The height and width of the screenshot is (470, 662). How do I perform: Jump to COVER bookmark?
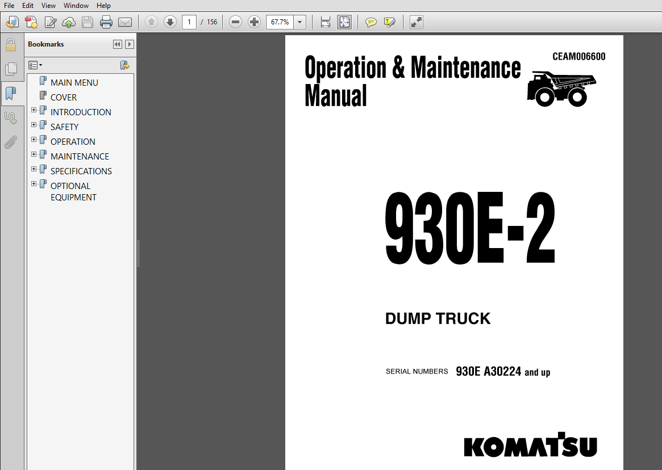pyautogui.click(x=64, y=98)
